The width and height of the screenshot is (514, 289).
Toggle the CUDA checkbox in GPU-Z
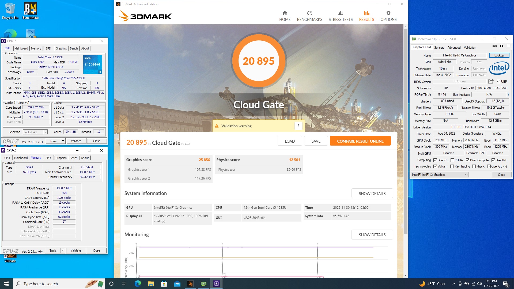point(452,160)
